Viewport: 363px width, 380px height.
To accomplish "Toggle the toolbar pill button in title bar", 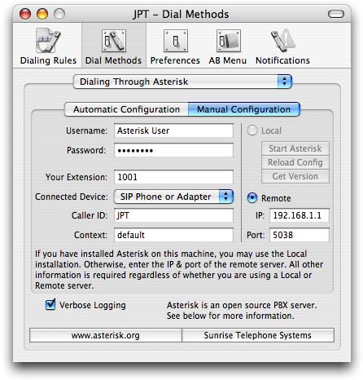I will pos(336,14).
